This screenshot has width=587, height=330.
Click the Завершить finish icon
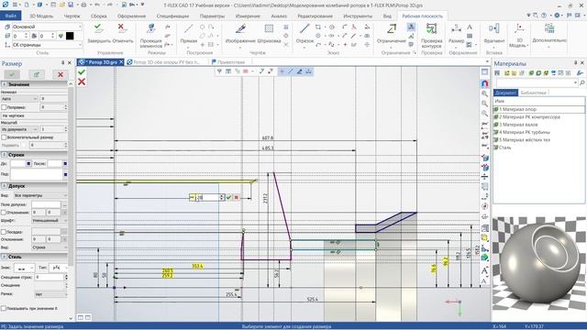pos(98,27)
